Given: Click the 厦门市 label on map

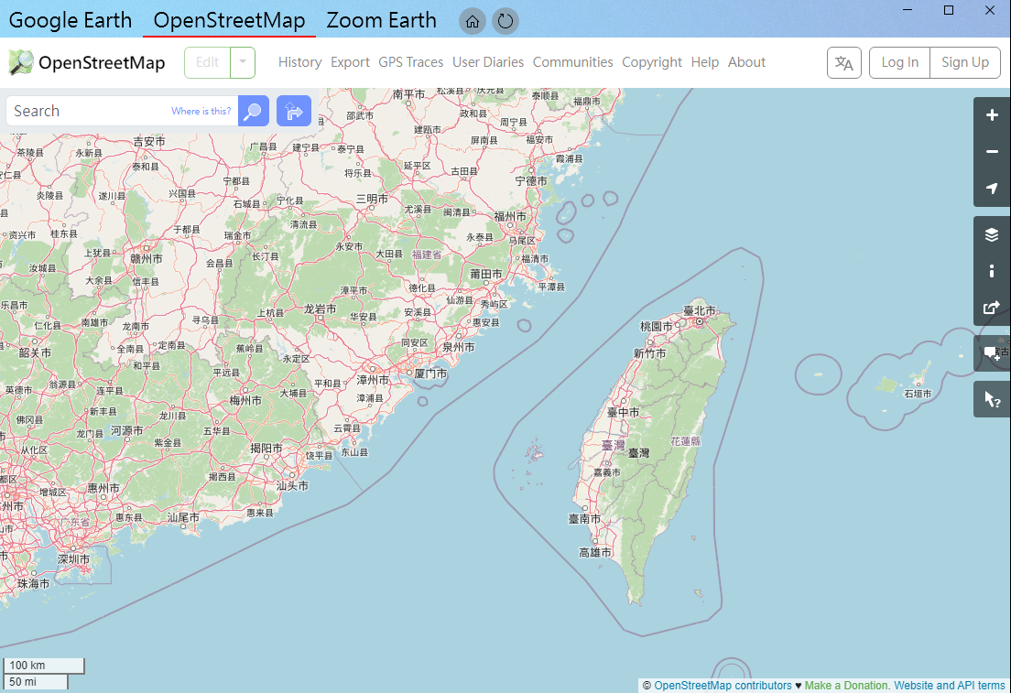Looking at the screenshot, I should pos(430,374).
